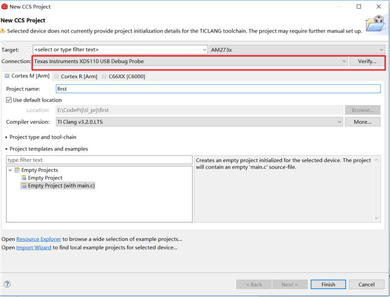Click the Verify... connection button
This screenshot has width=390, height=297.
click(x=365, y=61)
